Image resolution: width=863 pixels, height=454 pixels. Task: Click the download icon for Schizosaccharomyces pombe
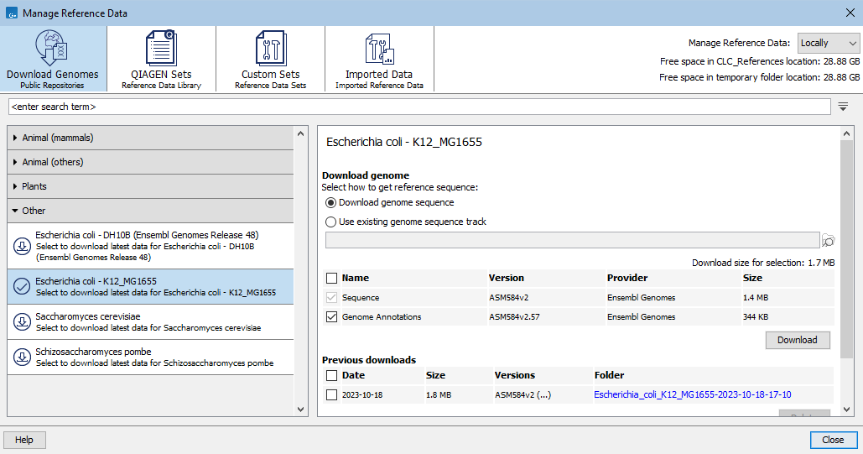[22, 357]
